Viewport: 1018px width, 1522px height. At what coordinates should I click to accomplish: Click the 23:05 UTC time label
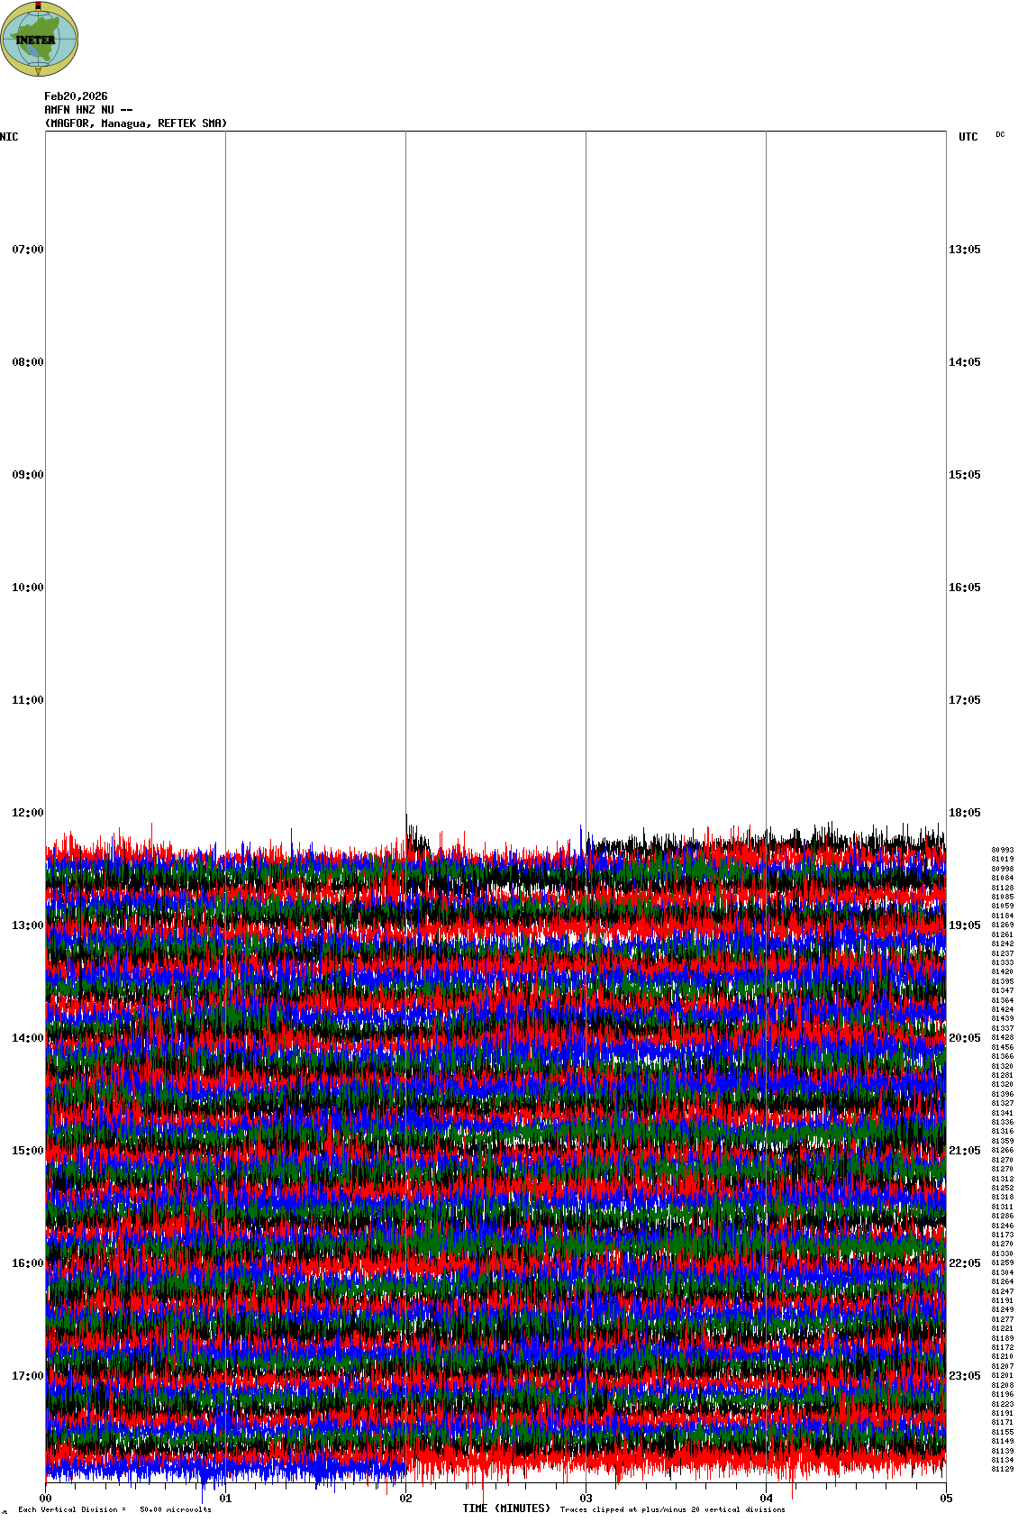coord(964,1376)
